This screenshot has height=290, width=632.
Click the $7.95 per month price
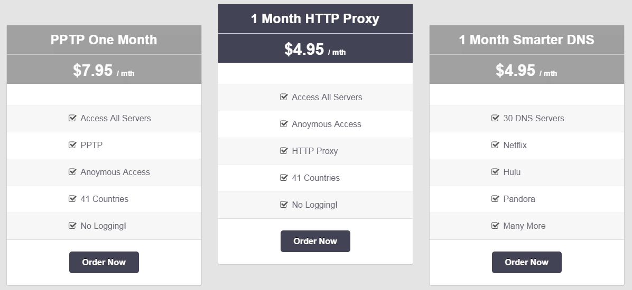(x=104, y=70)
